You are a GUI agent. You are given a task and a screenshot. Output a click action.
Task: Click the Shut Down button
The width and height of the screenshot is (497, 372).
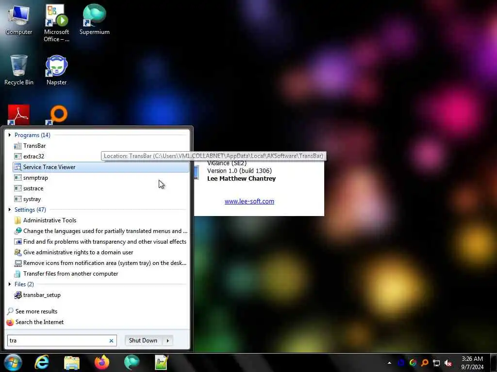point(143,341)
